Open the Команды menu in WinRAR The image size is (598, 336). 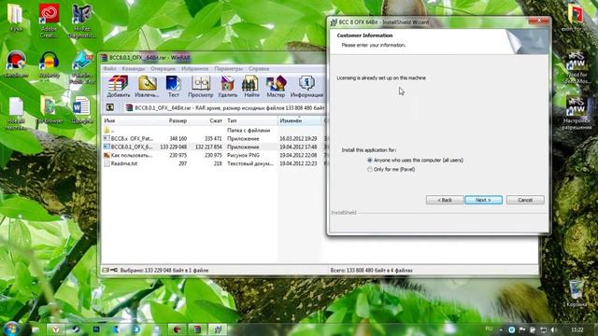click(x=134, y=68)
